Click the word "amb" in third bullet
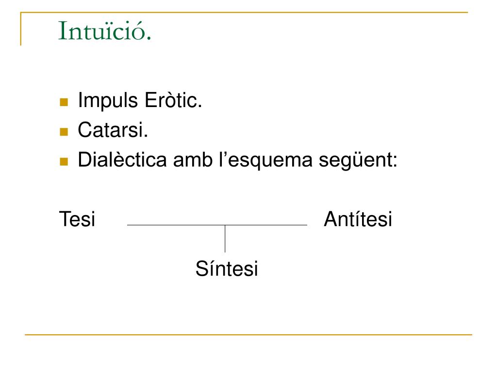This screenshot has height=372, width=497. tap(193, 159)
